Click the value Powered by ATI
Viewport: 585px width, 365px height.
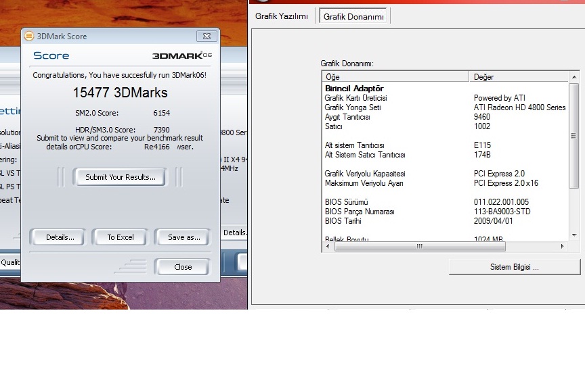coord(500,98)
